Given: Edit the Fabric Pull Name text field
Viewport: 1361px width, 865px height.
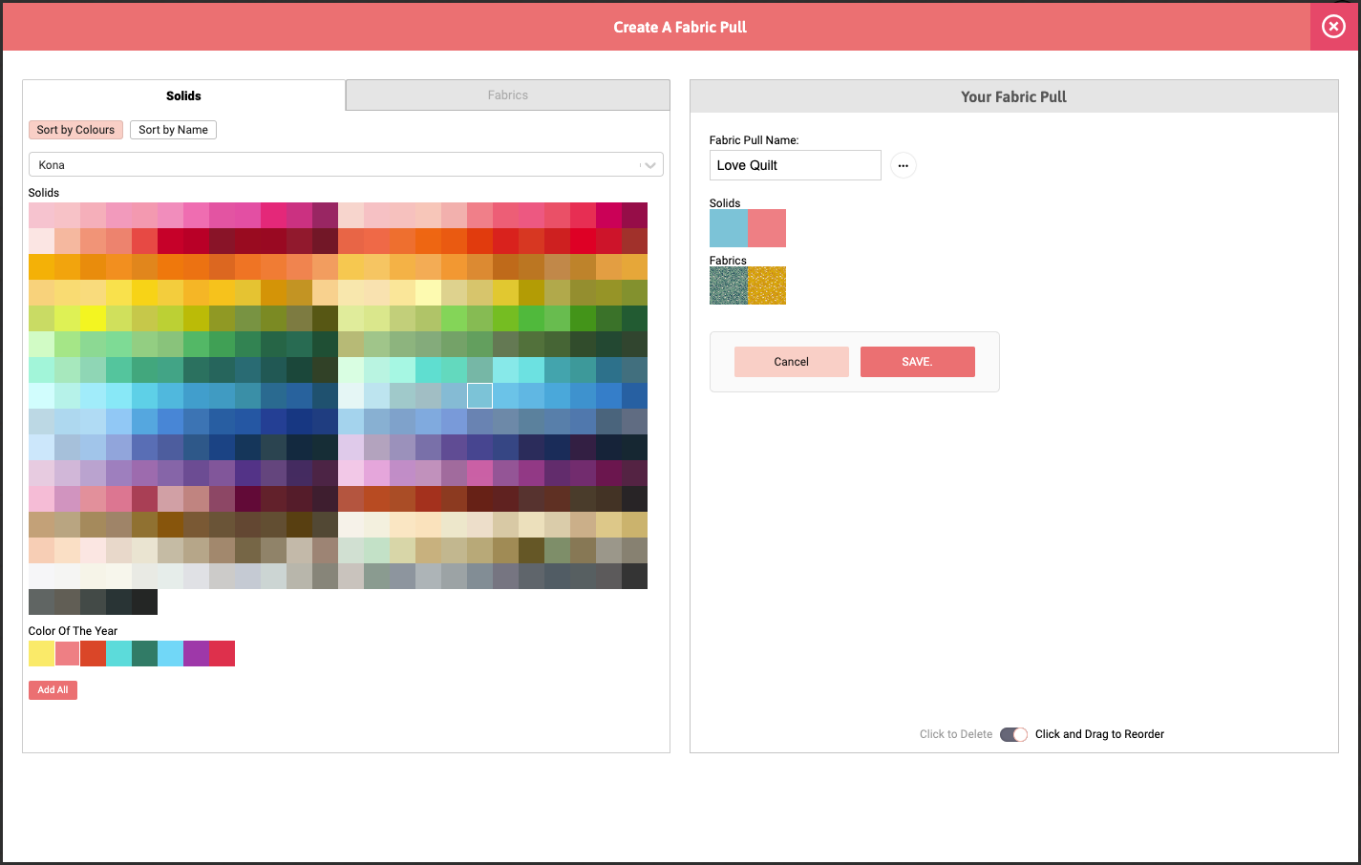Looking at the screenshot, I should [795, 165].
